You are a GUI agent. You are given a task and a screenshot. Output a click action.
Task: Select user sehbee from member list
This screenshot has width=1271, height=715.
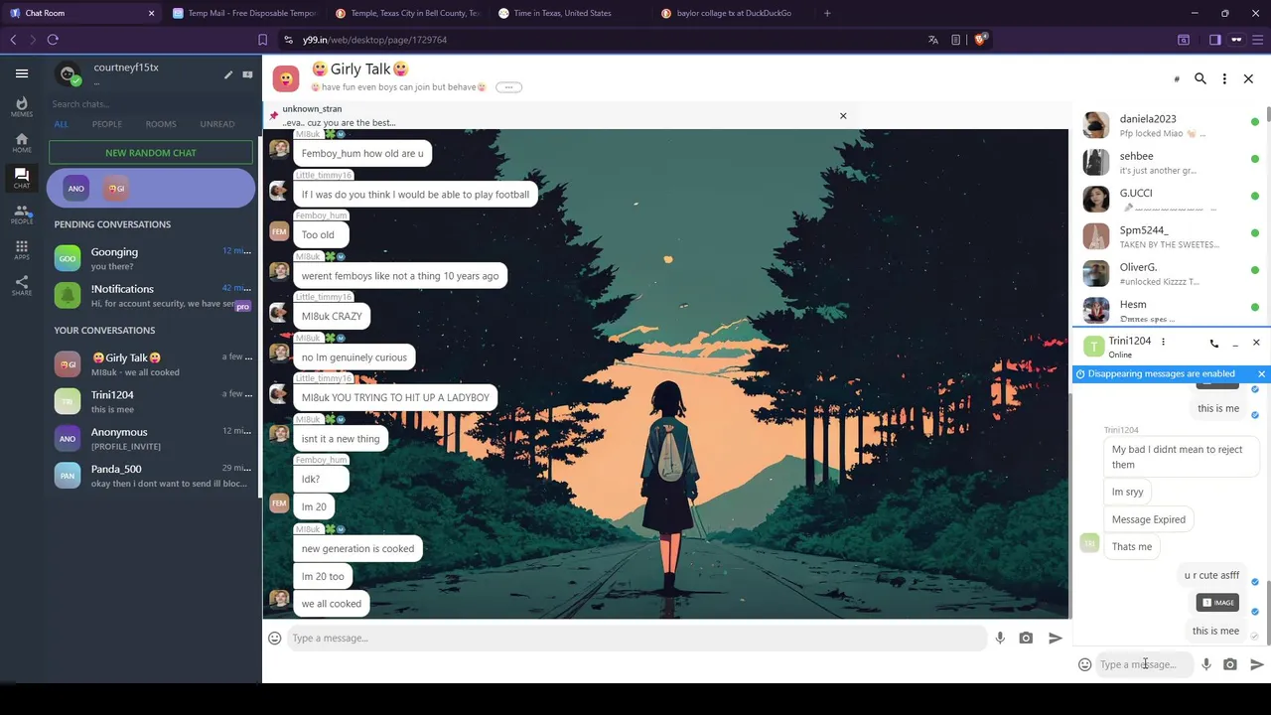[1170, 163]
